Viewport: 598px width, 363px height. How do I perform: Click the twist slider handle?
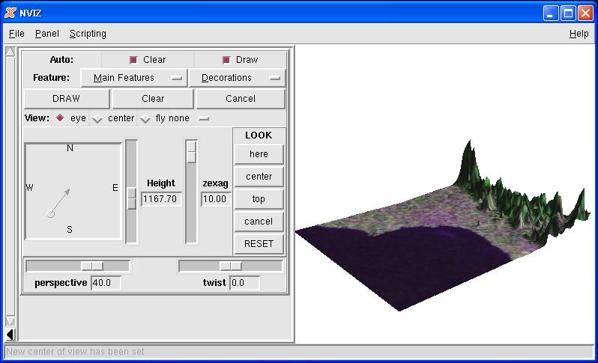(231, 266)
